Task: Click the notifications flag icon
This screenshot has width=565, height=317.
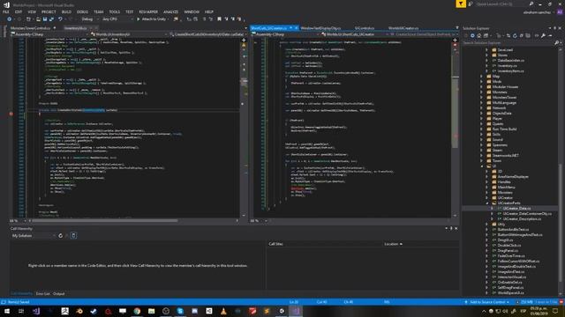Action: [461, 4]
